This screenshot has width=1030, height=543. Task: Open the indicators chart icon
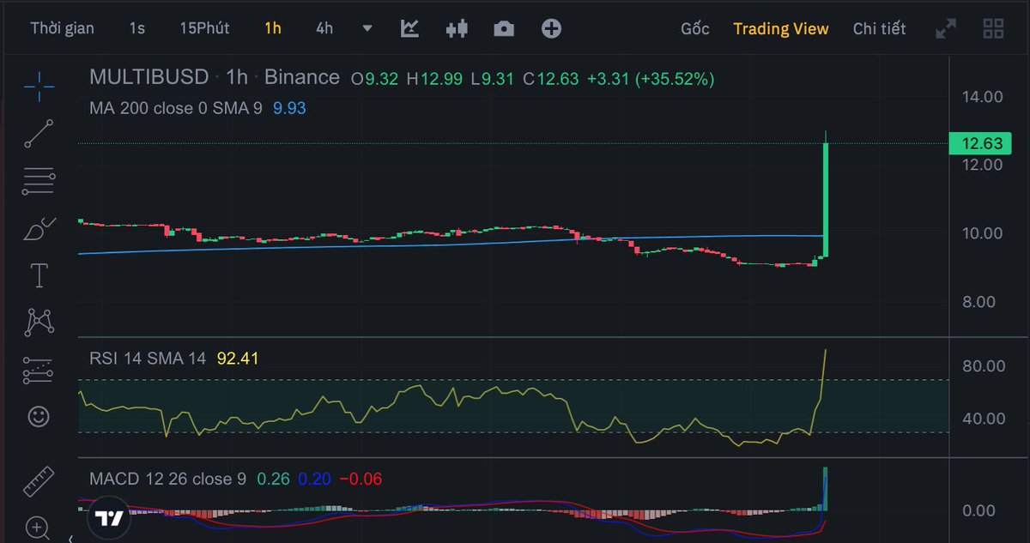point(410,28)
